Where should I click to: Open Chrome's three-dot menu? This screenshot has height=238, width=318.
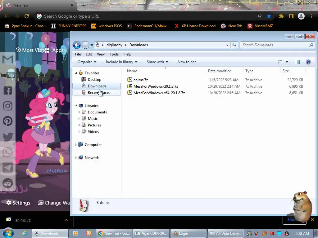311,16
